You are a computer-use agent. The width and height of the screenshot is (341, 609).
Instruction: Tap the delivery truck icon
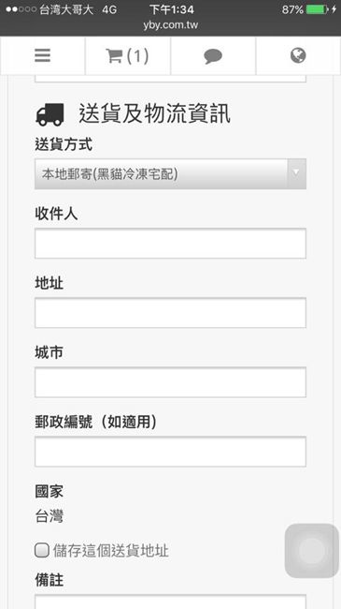(50, 114)
